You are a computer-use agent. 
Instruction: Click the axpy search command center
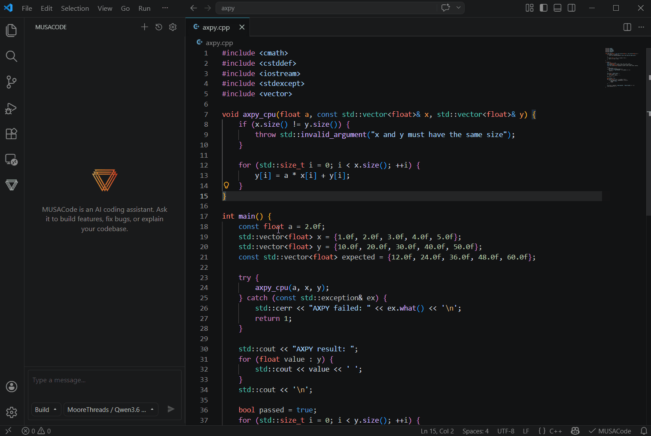click(327, 8)
